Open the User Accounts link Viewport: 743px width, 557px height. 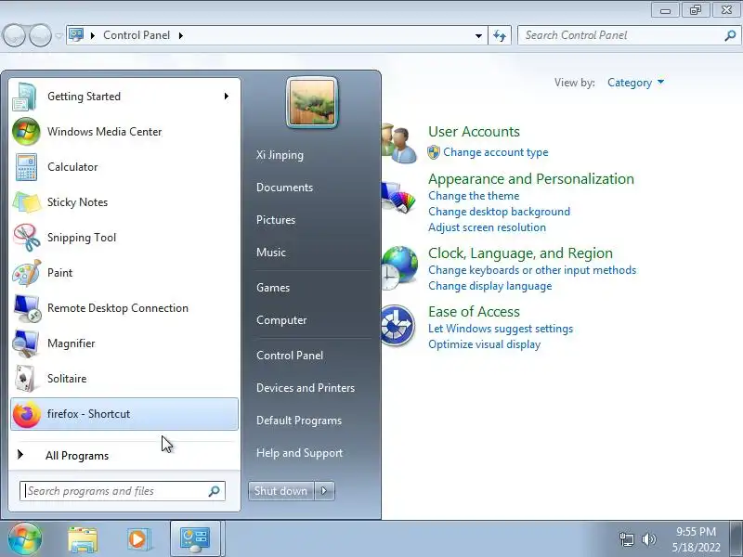pos(474,132)
